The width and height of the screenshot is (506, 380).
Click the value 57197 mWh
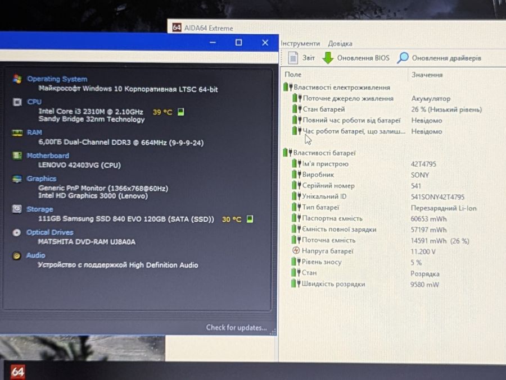[x=428, y=230]
